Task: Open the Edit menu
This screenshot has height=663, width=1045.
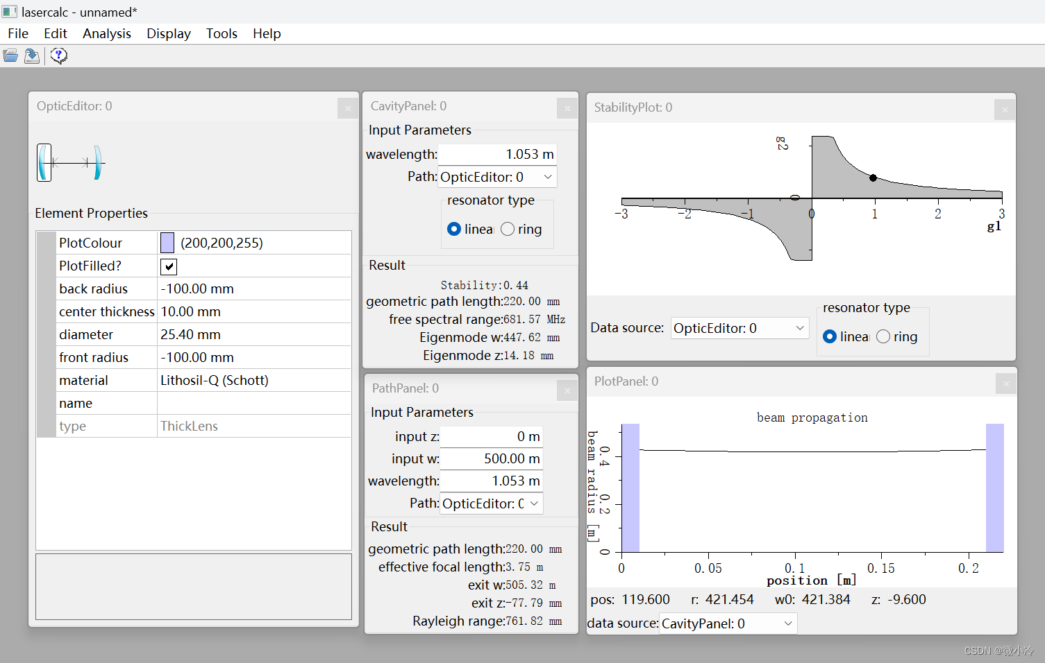Action: click(x=56, y=33)
